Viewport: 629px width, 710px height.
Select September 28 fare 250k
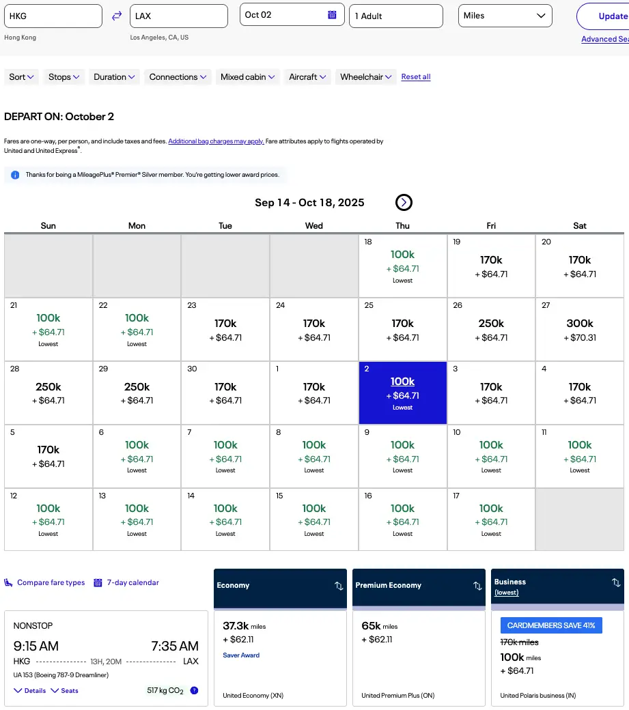[48, 393]
